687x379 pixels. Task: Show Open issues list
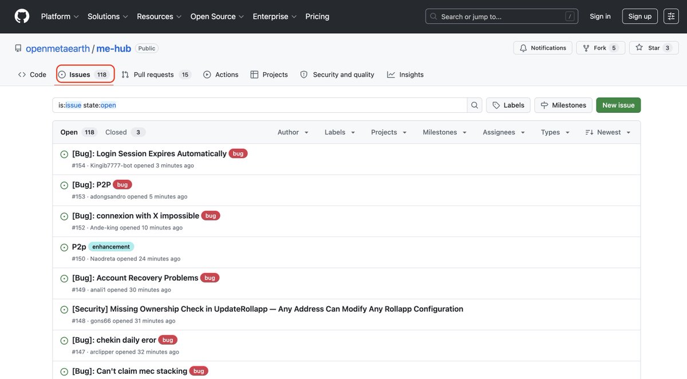78,132
